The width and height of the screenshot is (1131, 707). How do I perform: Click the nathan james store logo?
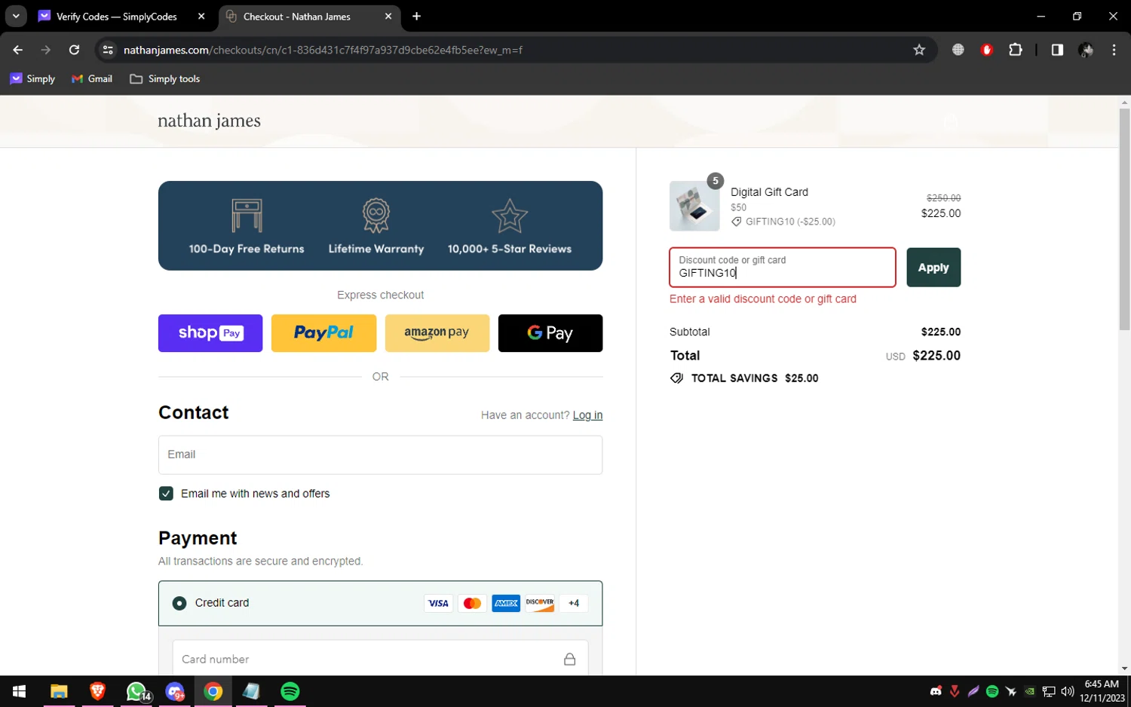click(209, 121)
